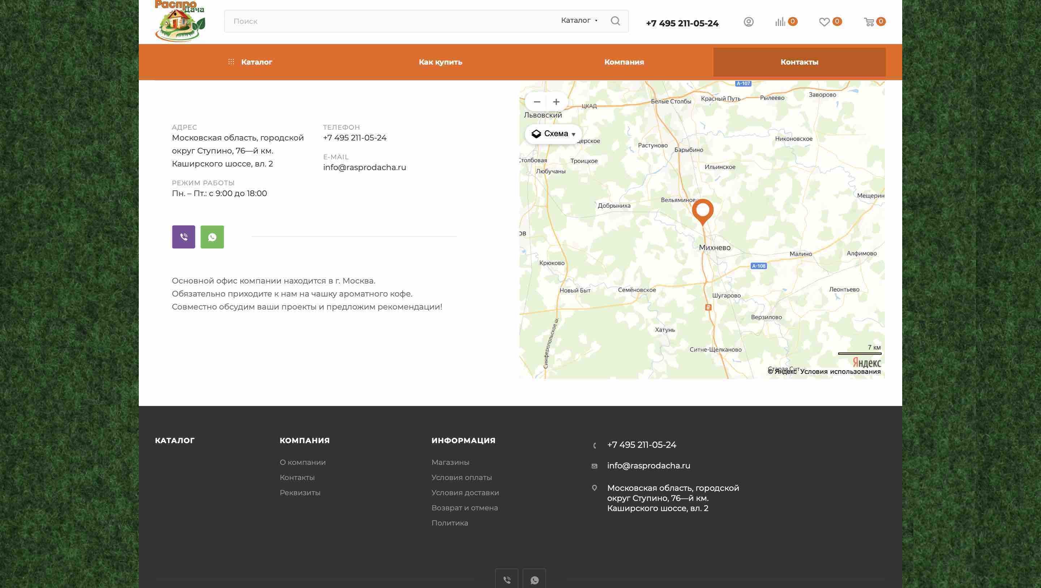The image size is (1041, 588).
Task: Open the shopping cart icon
Action: (x=869, y=22)
